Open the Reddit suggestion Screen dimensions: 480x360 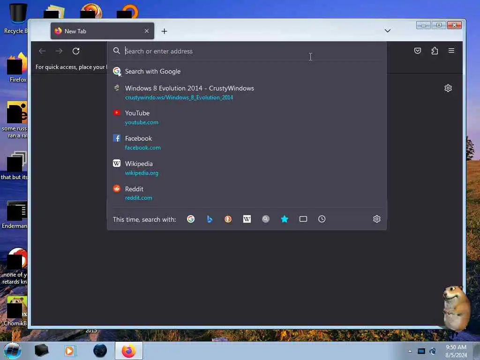pyautogui.click(x=247, y=193)
